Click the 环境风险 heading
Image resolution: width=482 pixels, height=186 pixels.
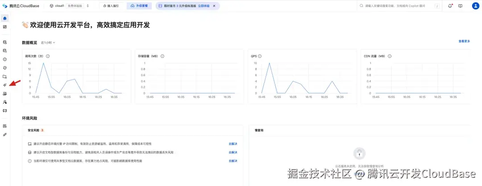[29, 118]
